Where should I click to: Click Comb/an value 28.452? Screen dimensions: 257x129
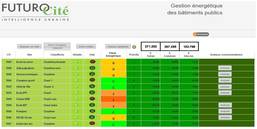pyautogui.click(x=175, y=62)
